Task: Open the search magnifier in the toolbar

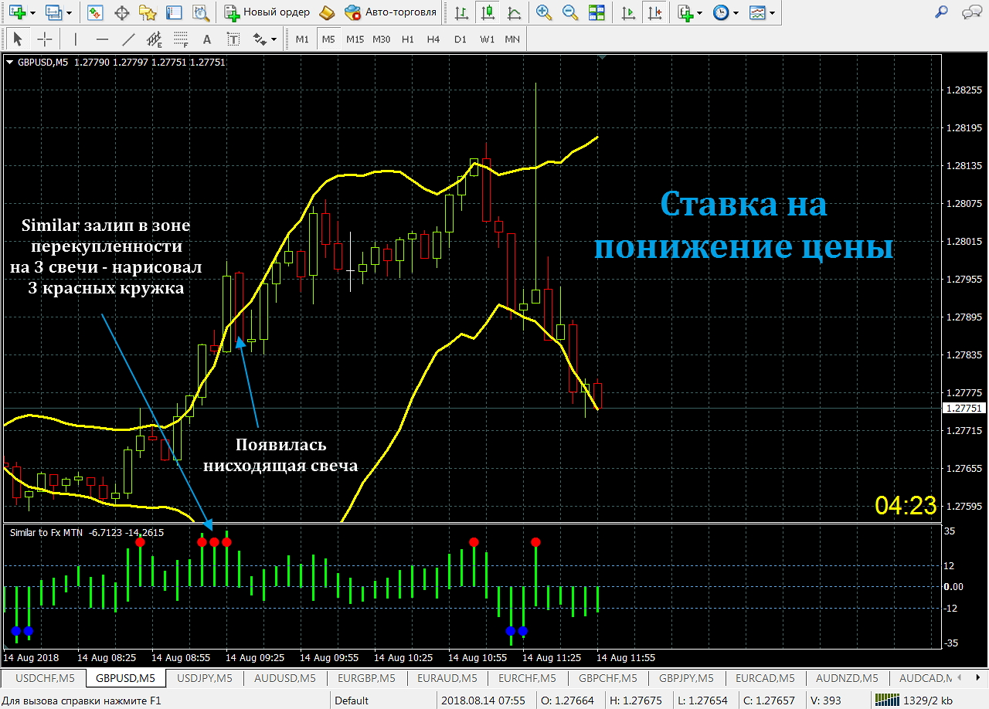Action: (x=941, y=12)
